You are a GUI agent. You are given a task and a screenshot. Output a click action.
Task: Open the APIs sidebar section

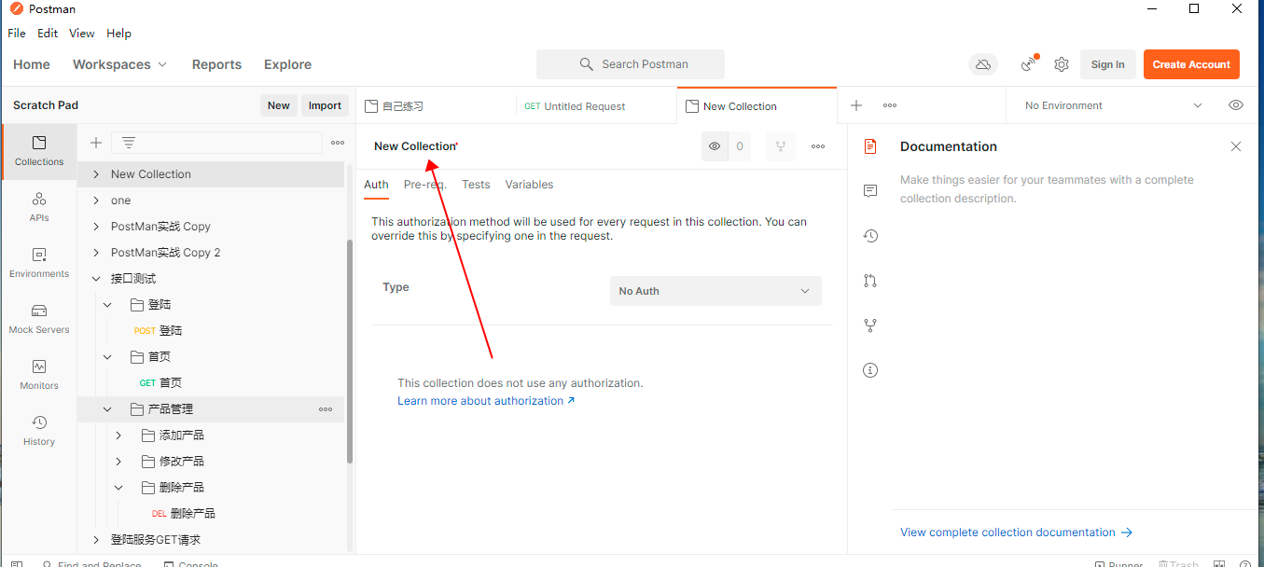tap(39, 205)
